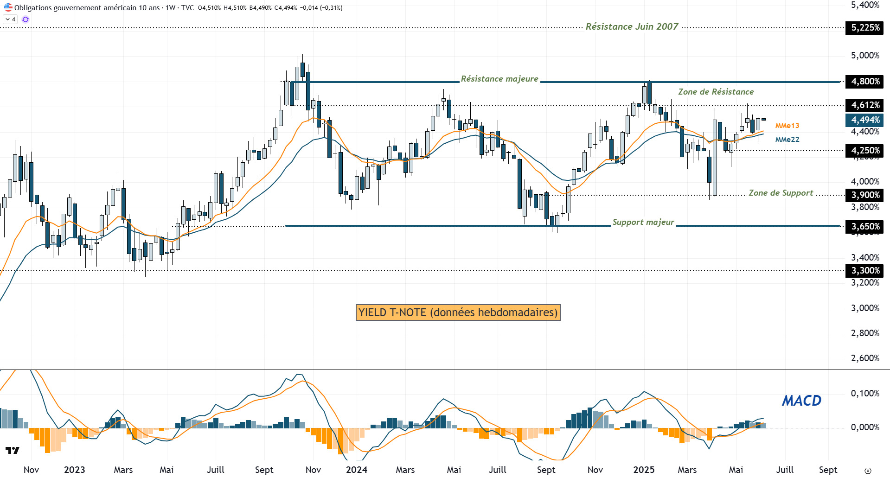Open chart settings gear icon
This screenshot has width=890, height=478.
(x=868, y=470)
